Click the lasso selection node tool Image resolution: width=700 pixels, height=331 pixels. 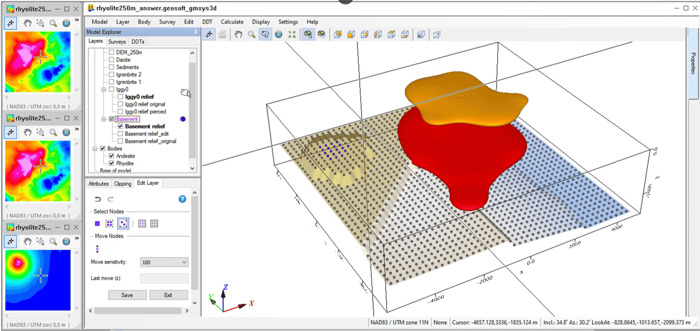pyautogui.click(x=123, y=223)
